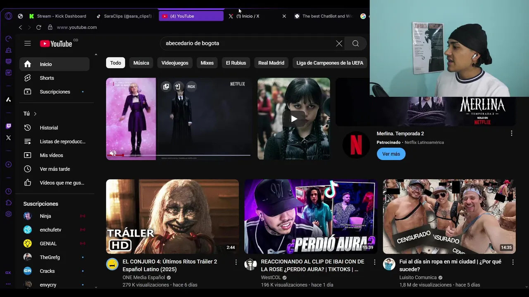
Task: Open options for EL CONJURO 4 video
Action: pos(236,262)
